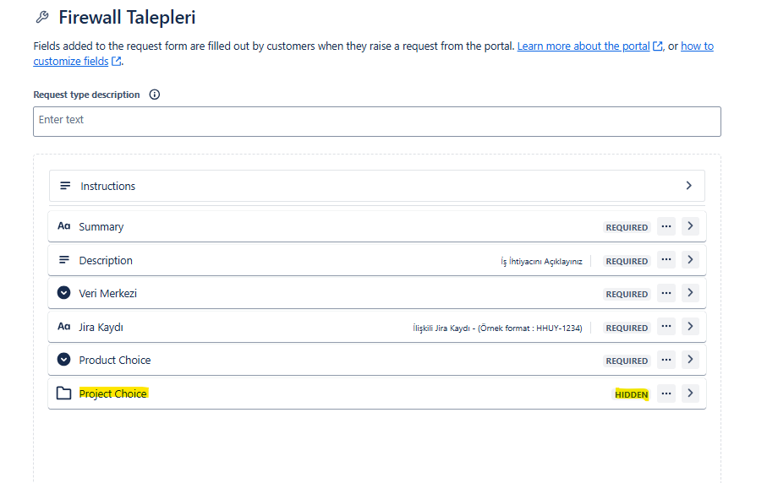Expand the Summary field details
The height and width of the screenshot is (483, 778).
(x=690, y=226)
